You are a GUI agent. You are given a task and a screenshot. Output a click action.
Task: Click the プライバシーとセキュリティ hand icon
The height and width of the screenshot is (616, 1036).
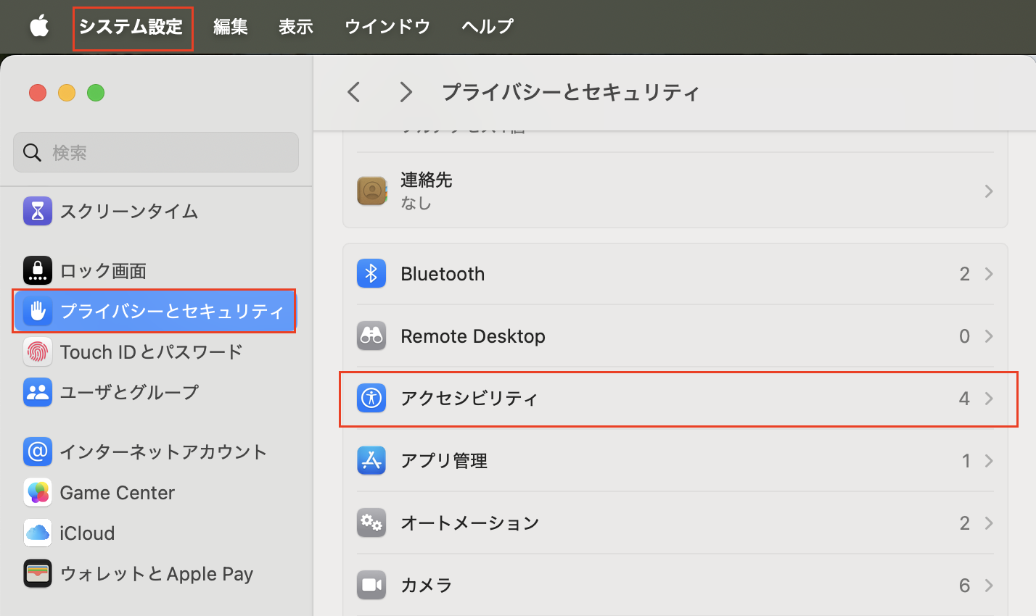point(38,311)
